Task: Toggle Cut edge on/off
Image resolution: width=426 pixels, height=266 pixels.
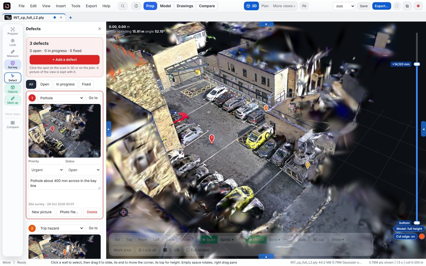Action: [406, 237]
